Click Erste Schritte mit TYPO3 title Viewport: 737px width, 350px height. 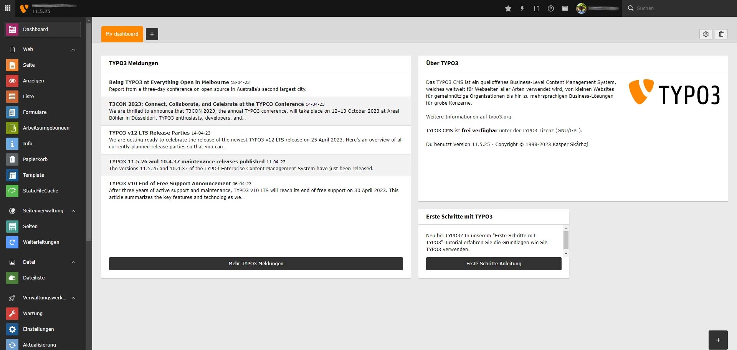(x=459, y=217)
